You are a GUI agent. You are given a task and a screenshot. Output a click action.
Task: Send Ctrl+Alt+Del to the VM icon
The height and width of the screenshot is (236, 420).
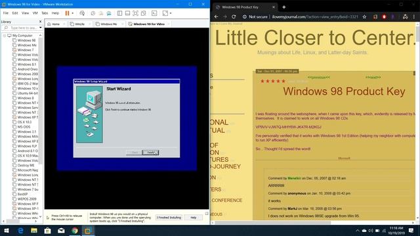point(82,13)
